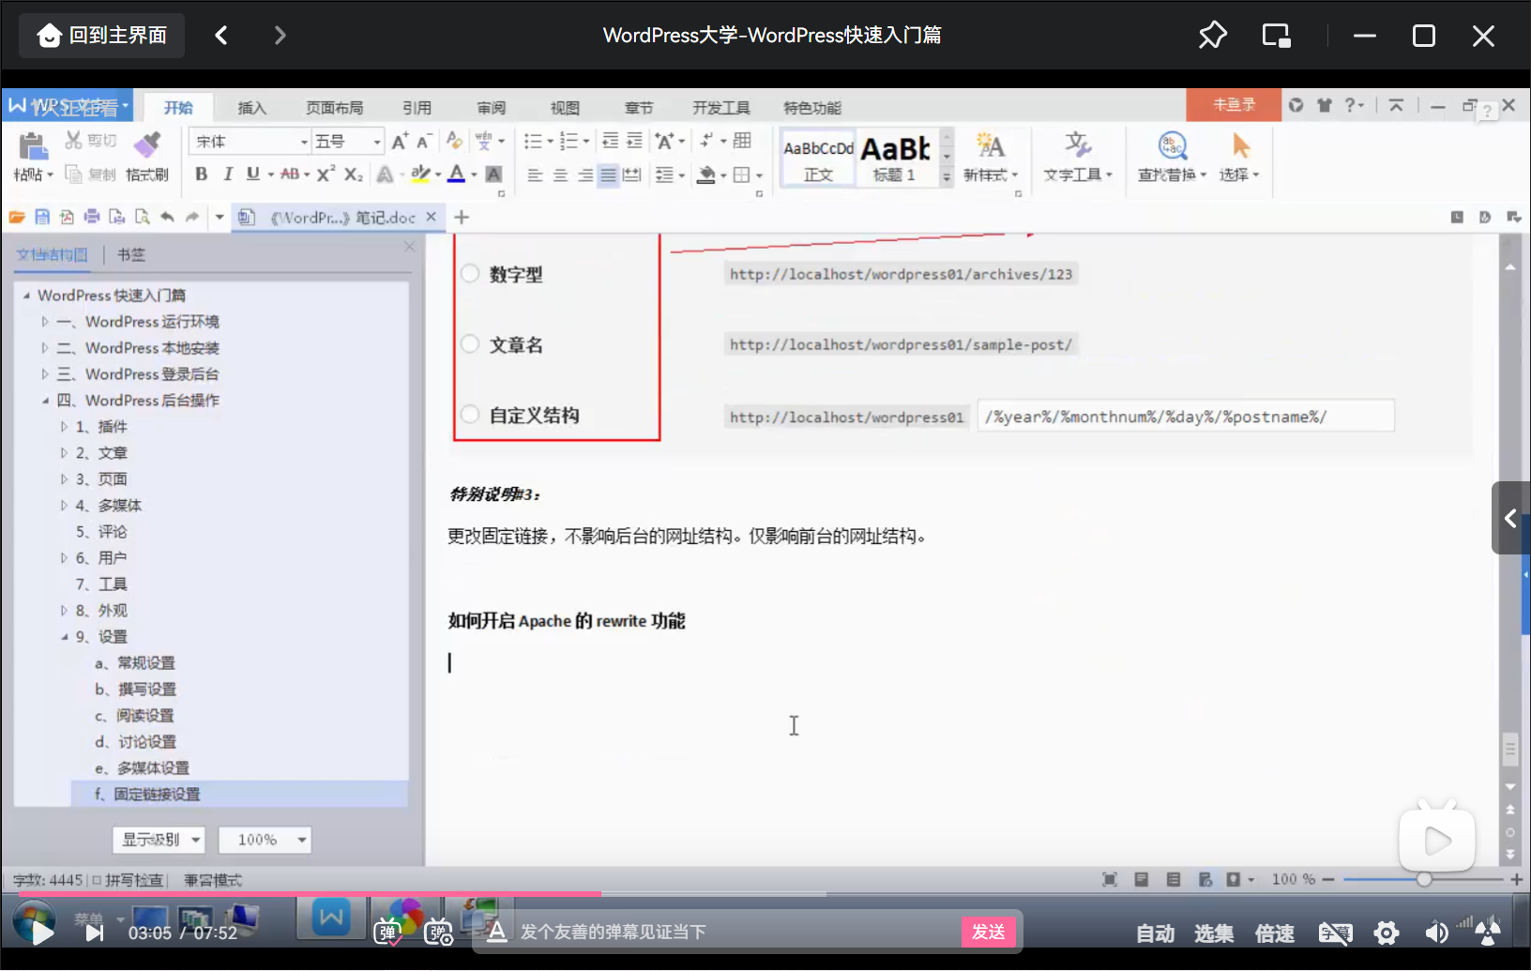Image resolution: width=1531 pixels, height=971 pixels.
Task: Click the superscript X² icon
Action: 326,174
